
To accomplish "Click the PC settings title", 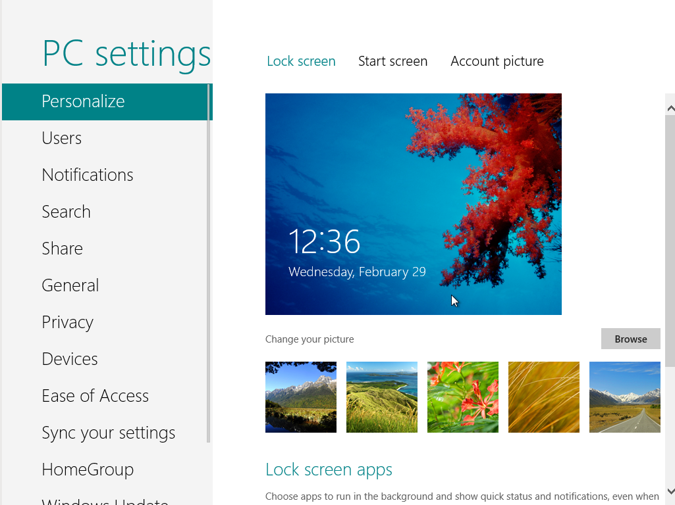I will [126, 54].
